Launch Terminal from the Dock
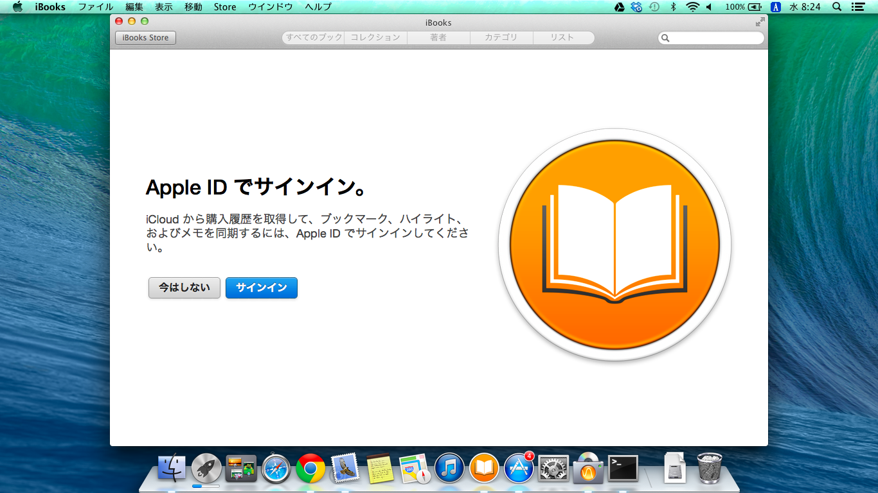Screen dimensions: 878x493 point(623,469)
